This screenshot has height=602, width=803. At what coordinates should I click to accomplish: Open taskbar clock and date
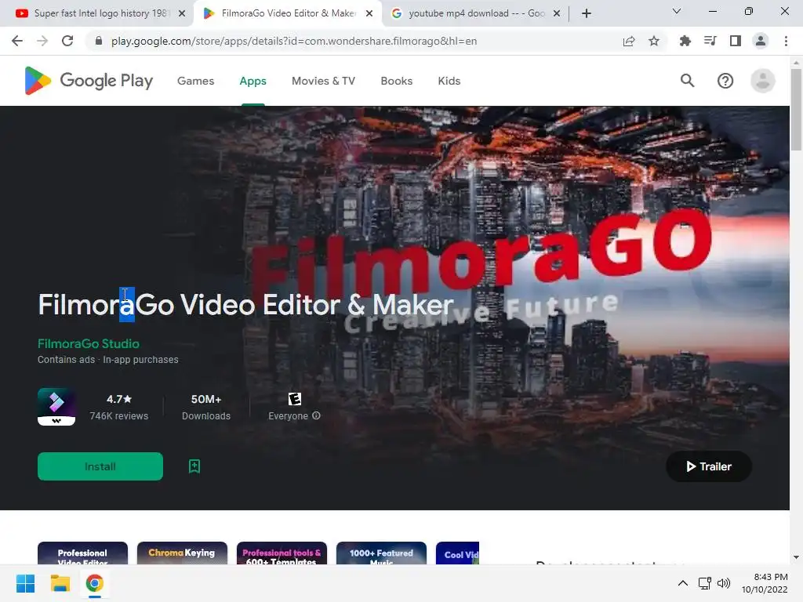(765, 583)
